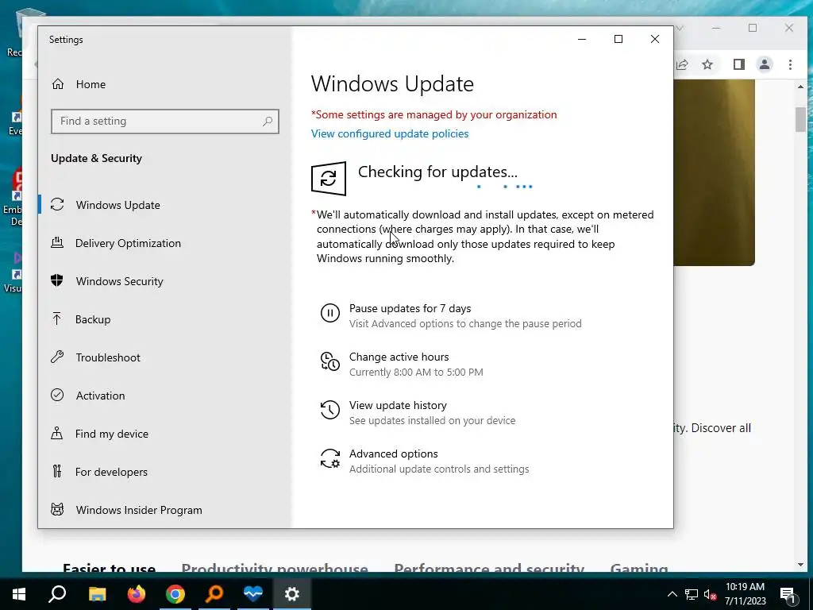The width and height of the screenshot is (813, 610).
Task: Click Chrome's share page icon
Action: 682,64
